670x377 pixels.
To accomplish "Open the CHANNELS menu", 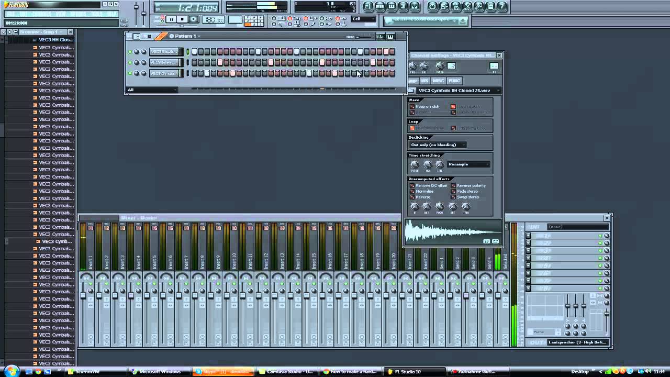I will [x=41, y=14].
